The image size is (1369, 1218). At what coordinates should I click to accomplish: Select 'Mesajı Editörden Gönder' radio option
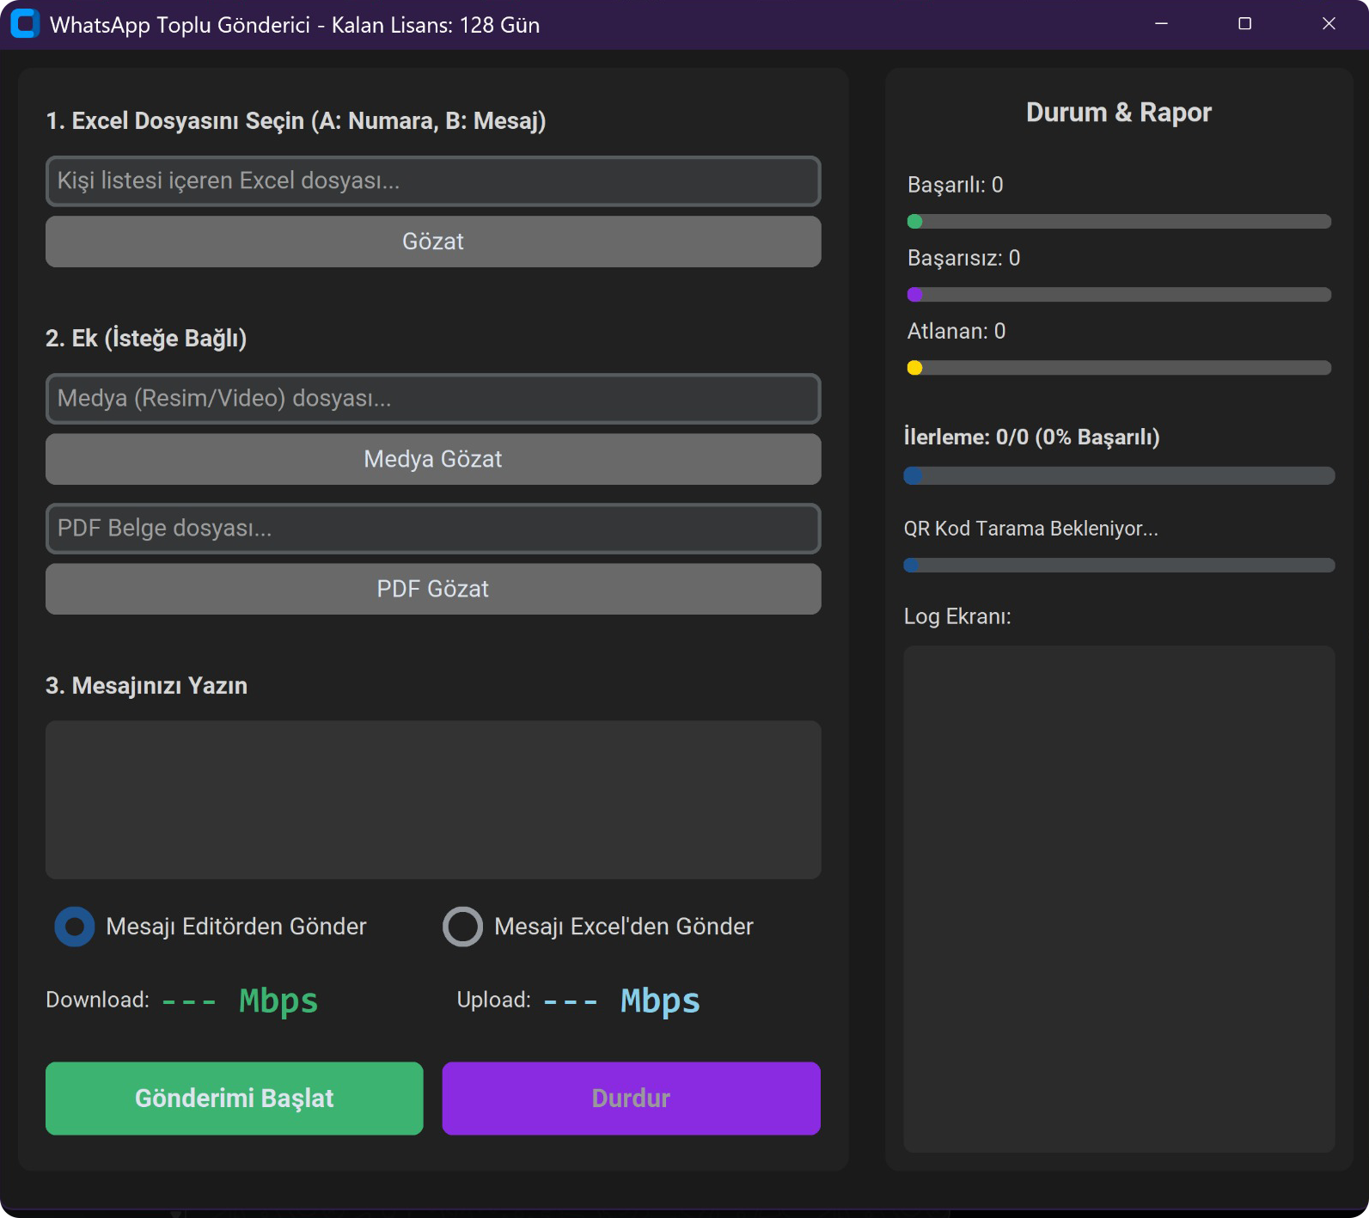pyautogui.click(x=76, y=927)
